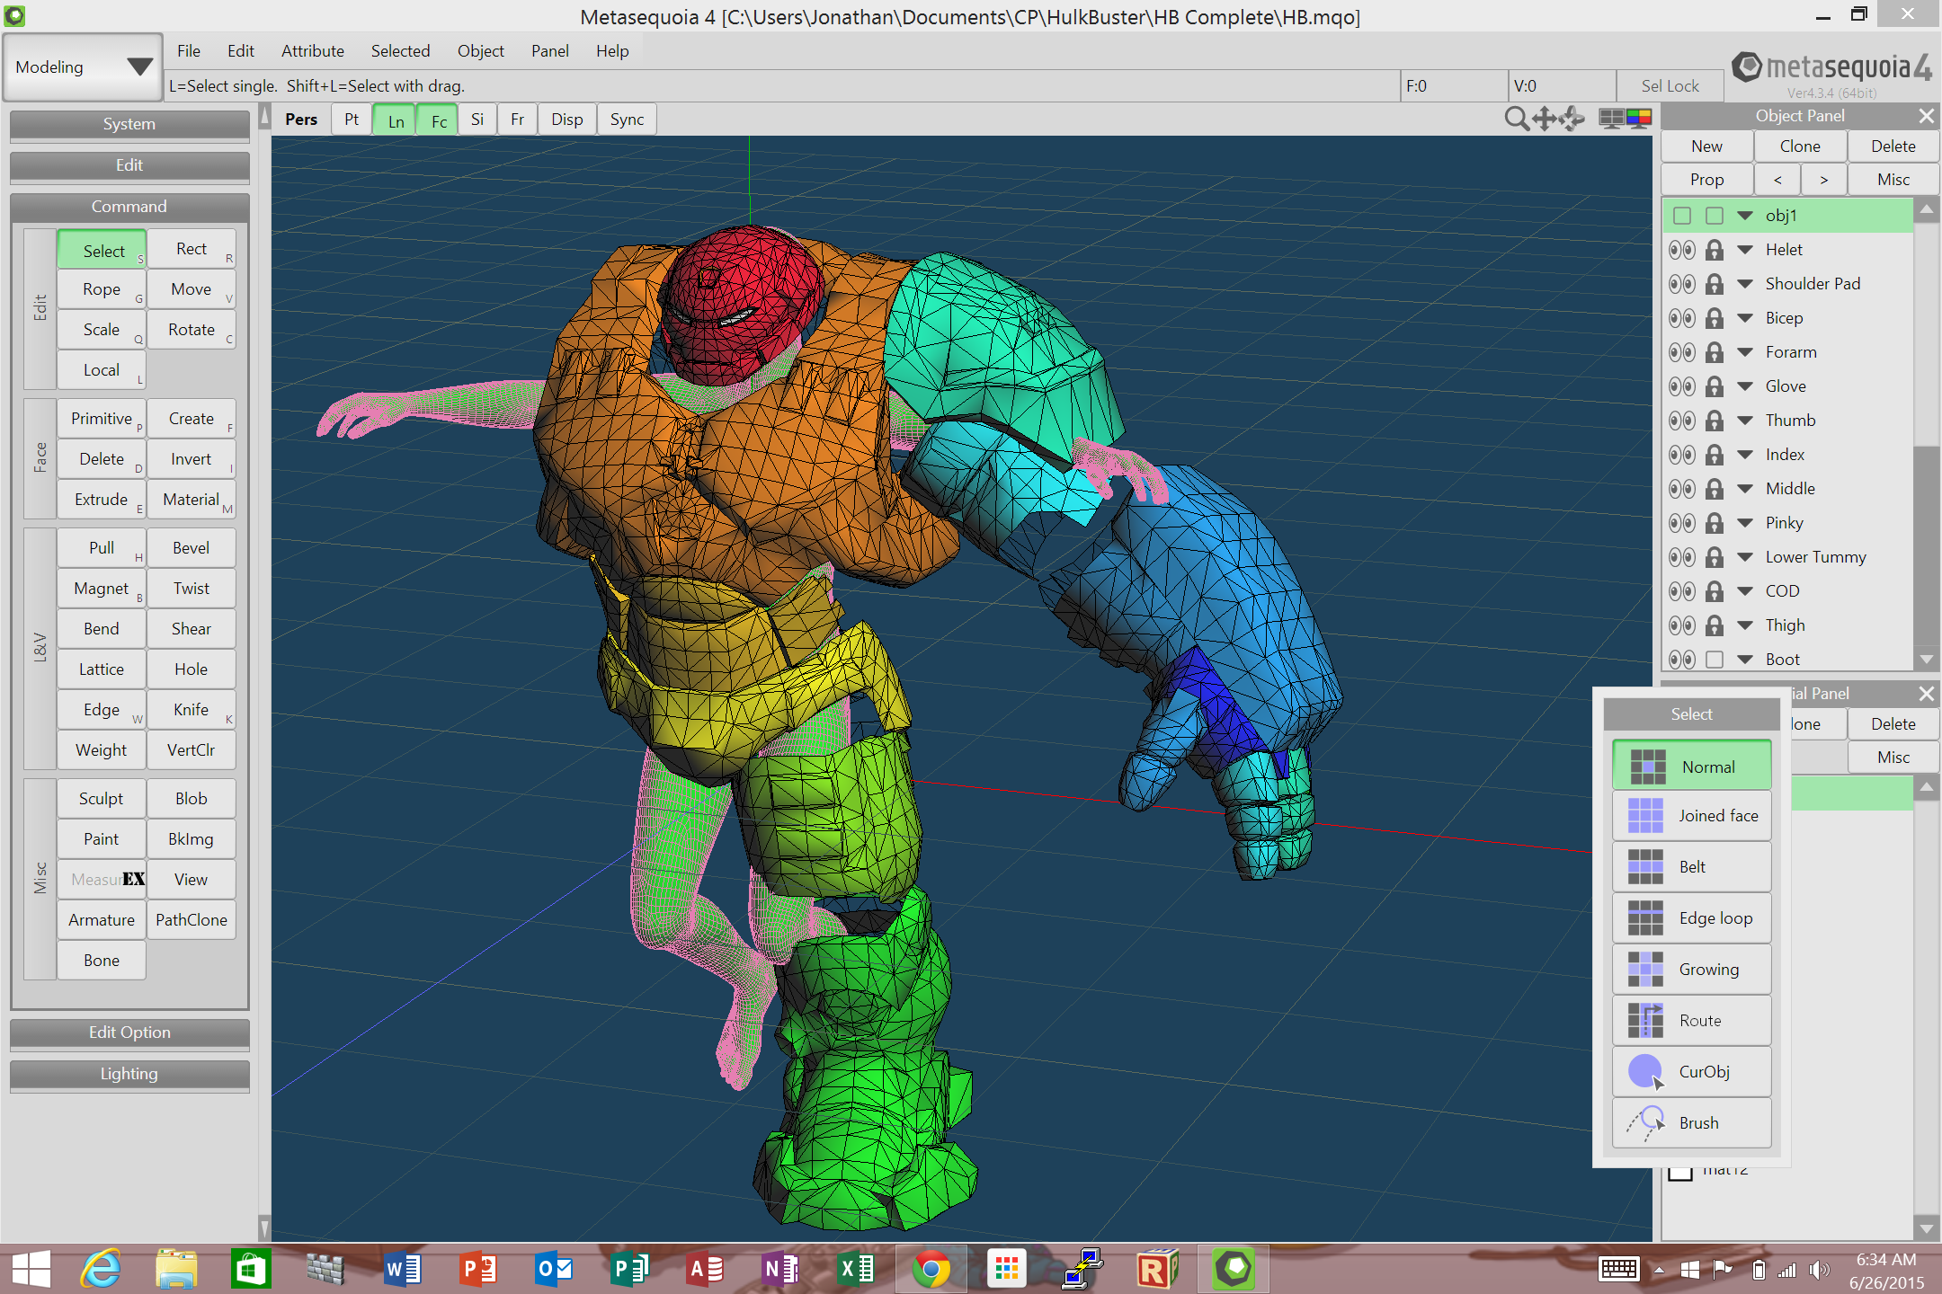Open Word from the taskbar
Screen dimensions: 1942x1294
[403, 1269]
